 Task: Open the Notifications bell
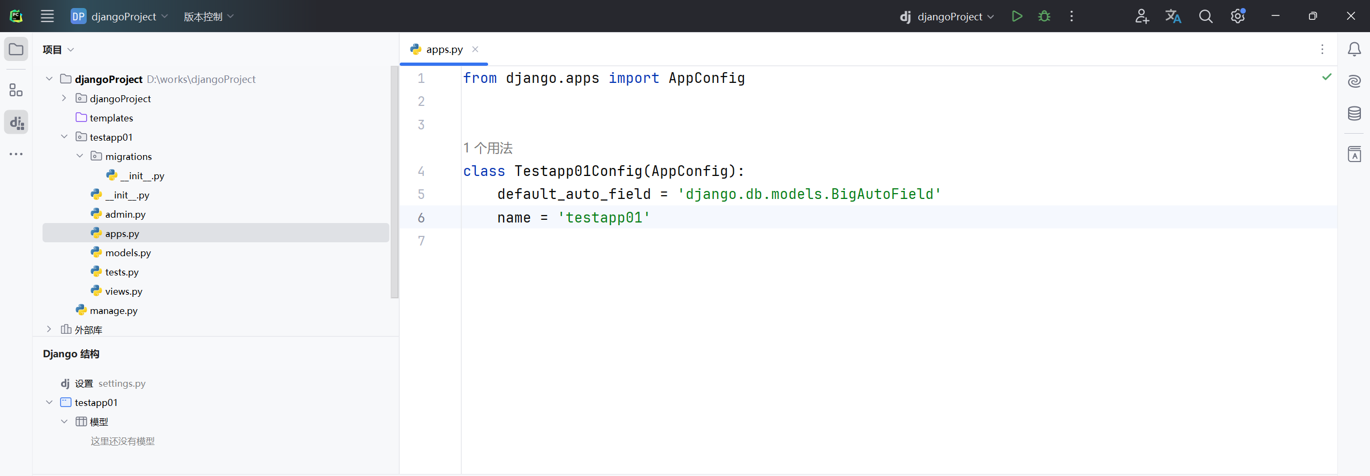pyautogui.click(x=1354, y=49)
